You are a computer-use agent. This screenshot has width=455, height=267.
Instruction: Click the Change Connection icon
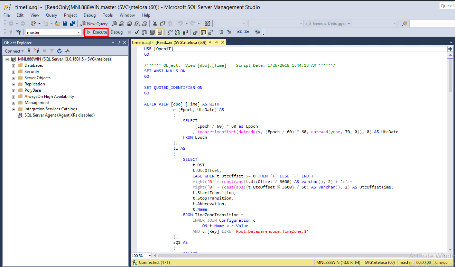(18, 32)
